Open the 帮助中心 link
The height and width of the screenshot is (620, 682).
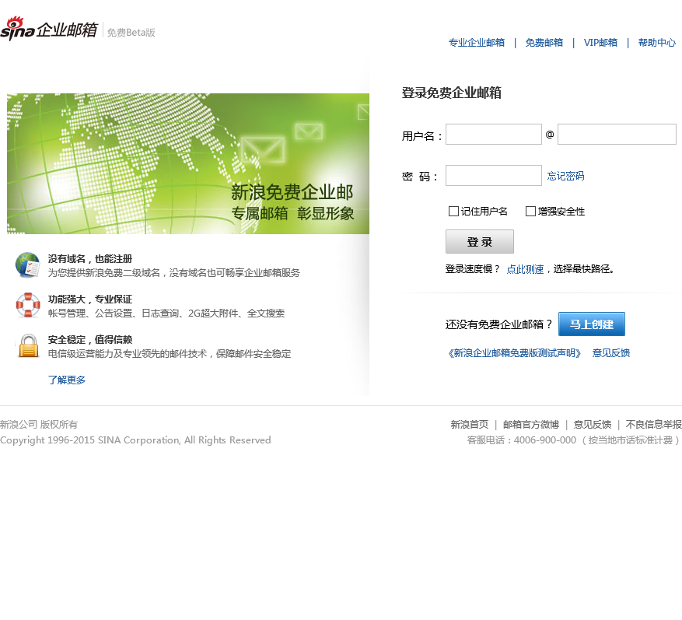click(657, 43)
